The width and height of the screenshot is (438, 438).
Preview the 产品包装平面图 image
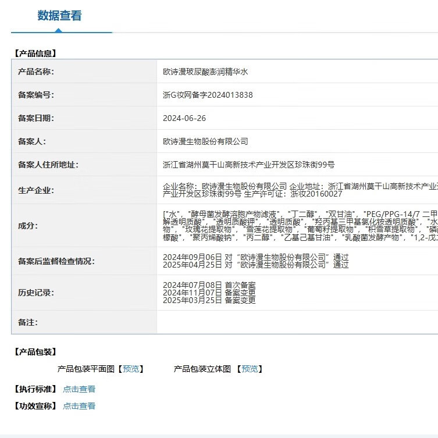131,369
